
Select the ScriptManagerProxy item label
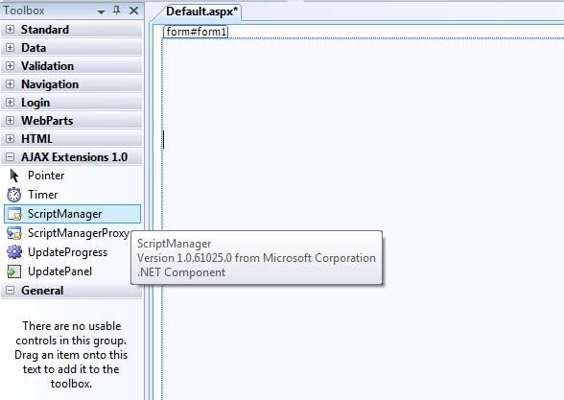point(79,233)
